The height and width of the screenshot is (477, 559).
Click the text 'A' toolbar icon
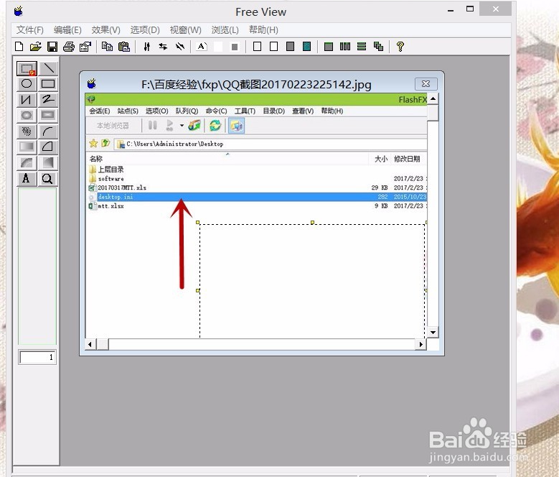(x=202, y=47)
